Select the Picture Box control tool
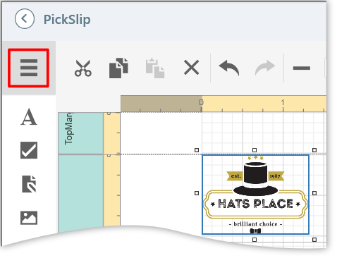The image size is (337, 258). tap(29, 218)
